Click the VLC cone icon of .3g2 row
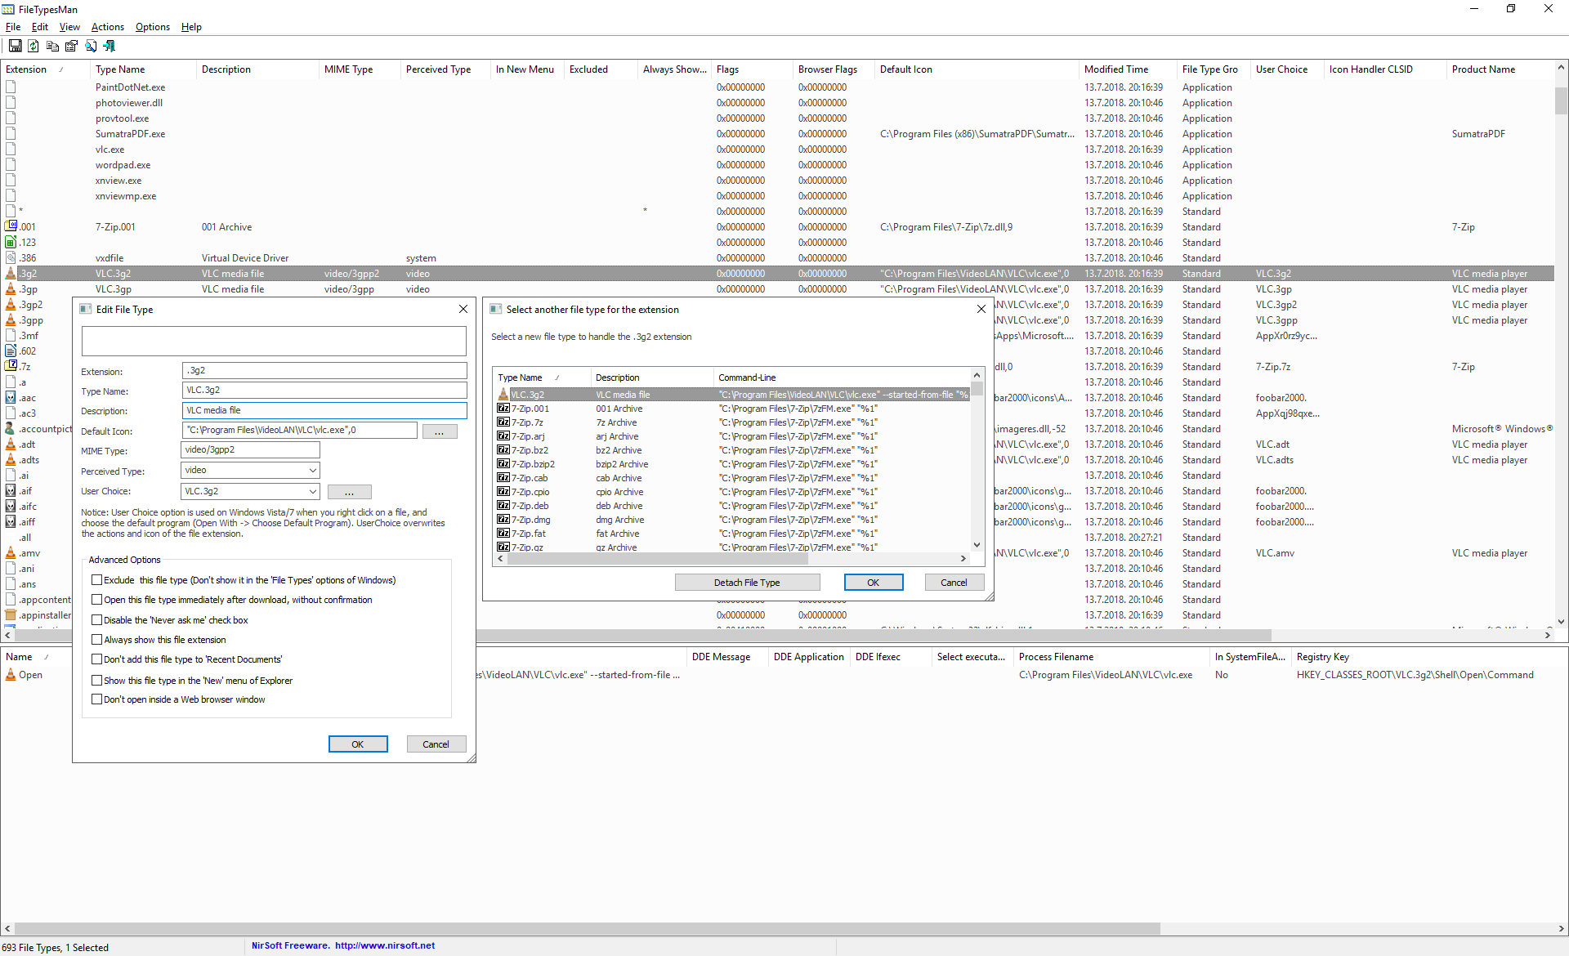Image resolution: width=1569 pixels, height=956 pixels. [11, 274]
